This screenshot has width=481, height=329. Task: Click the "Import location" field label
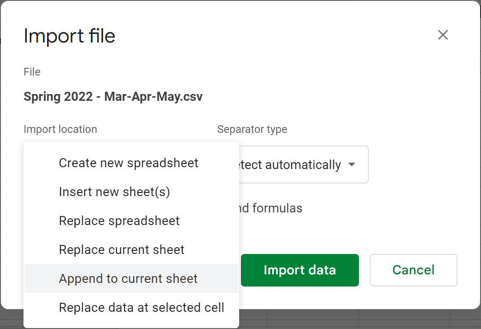60,129
